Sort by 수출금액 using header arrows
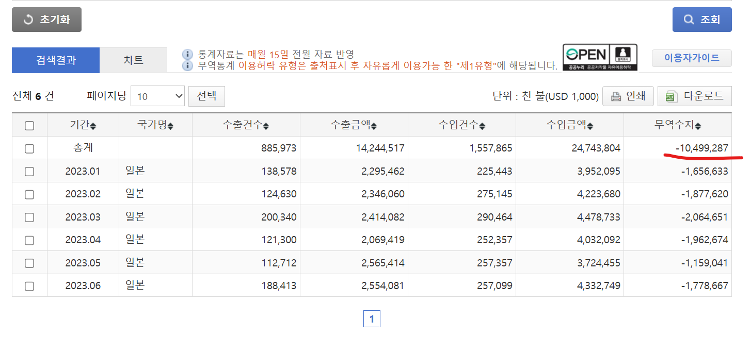 374,126
